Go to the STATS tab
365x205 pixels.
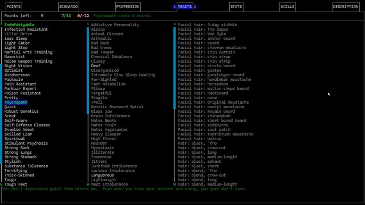point(236,6)
